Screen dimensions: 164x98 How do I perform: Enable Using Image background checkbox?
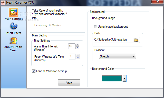pyautogui.click(x=95, y=27)
